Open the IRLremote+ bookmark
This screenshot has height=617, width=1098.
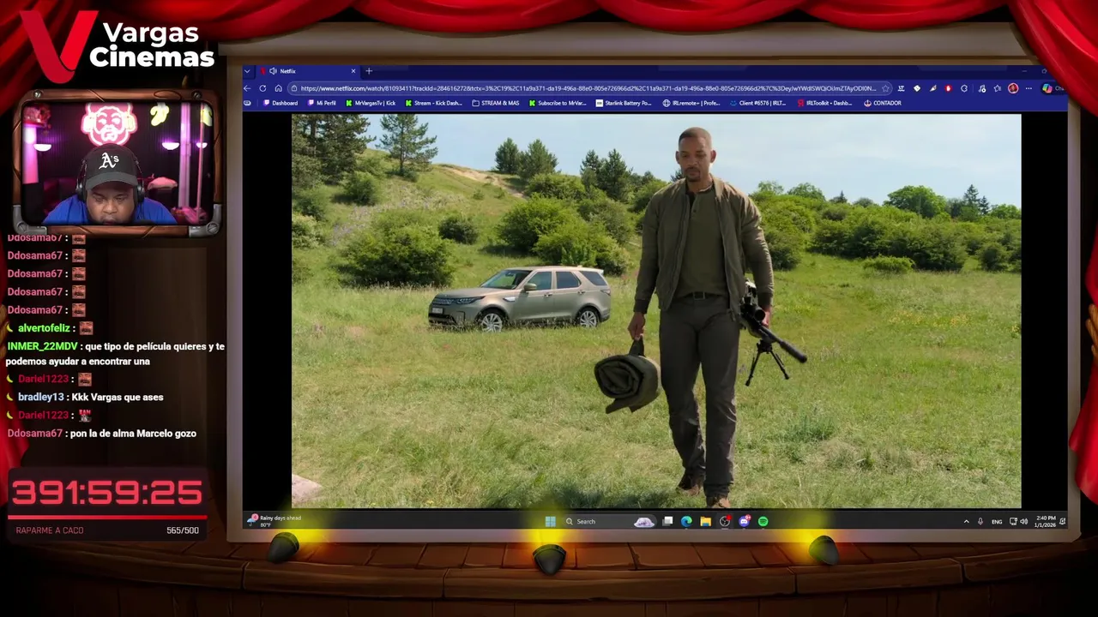tap(691, 103)
